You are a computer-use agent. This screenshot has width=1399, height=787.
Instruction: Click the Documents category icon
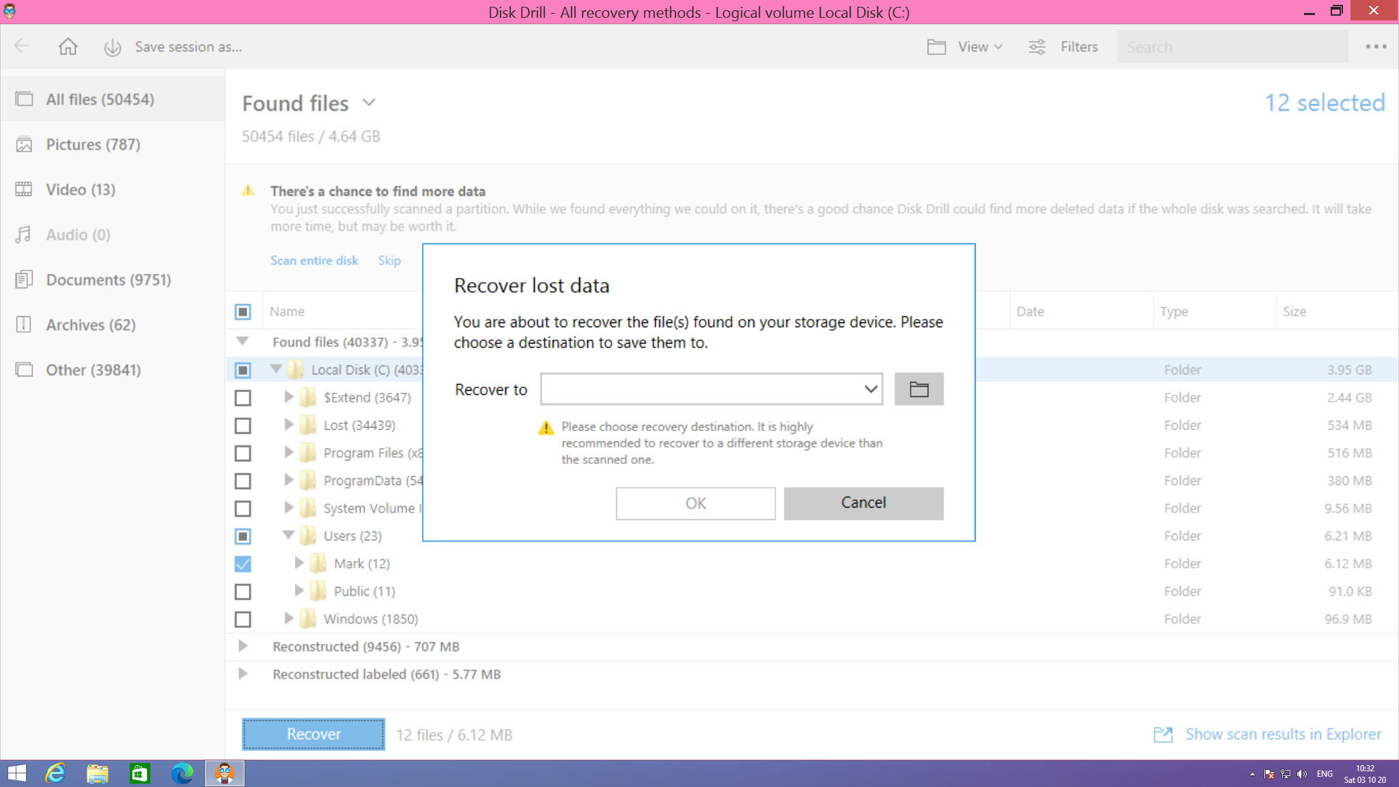pos(24,279)
